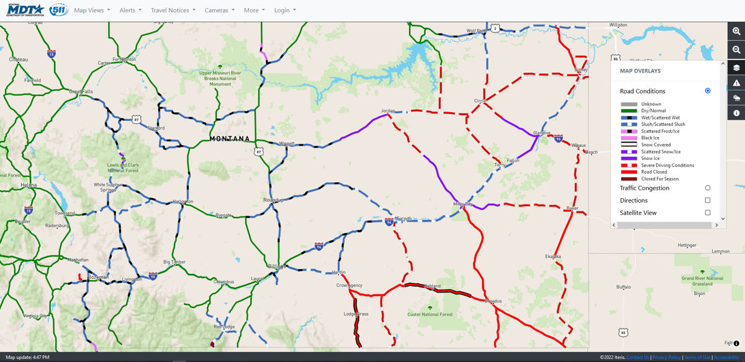Viewport: 745px width, 362px height.
Task: Expand the Travel Notices menu
Action: tap(172, 10)
